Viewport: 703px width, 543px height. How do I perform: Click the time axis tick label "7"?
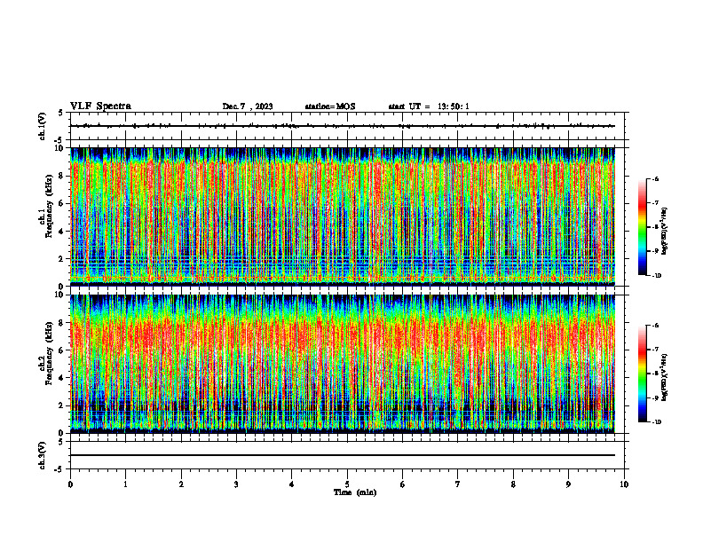click(x=458, y=484)
